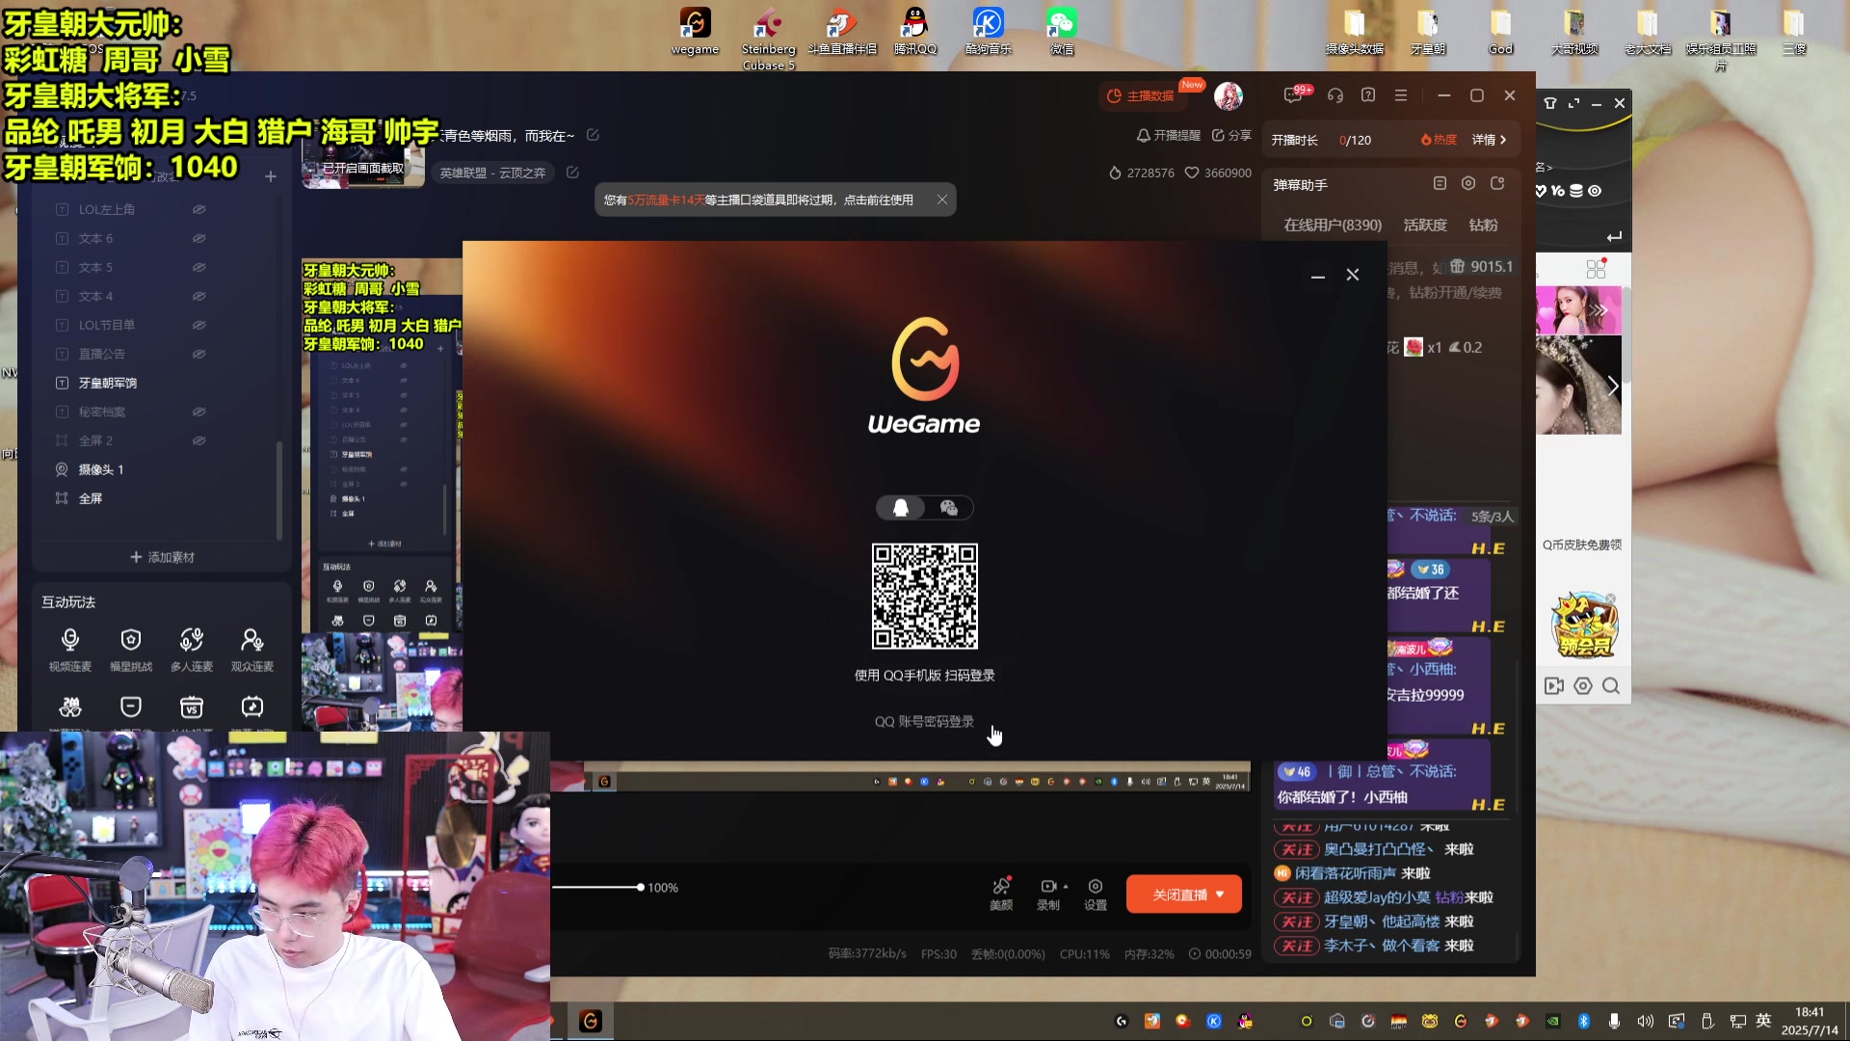Adjust the 100% preview zoom slider

[x=640, y=887]
